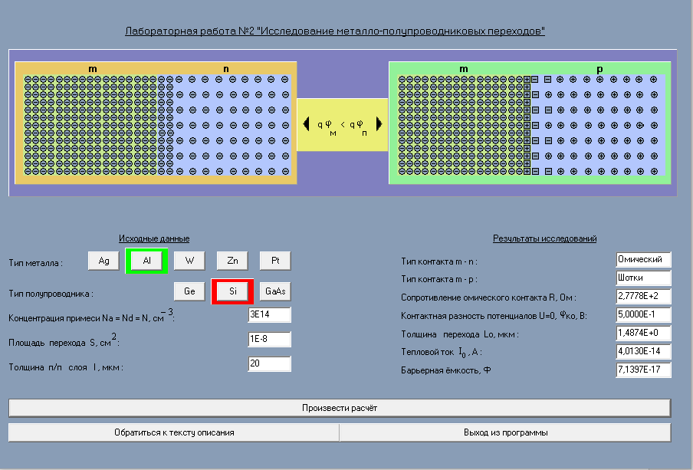
Task: Click the right arrow beside qφп
Action: point(379,123)
